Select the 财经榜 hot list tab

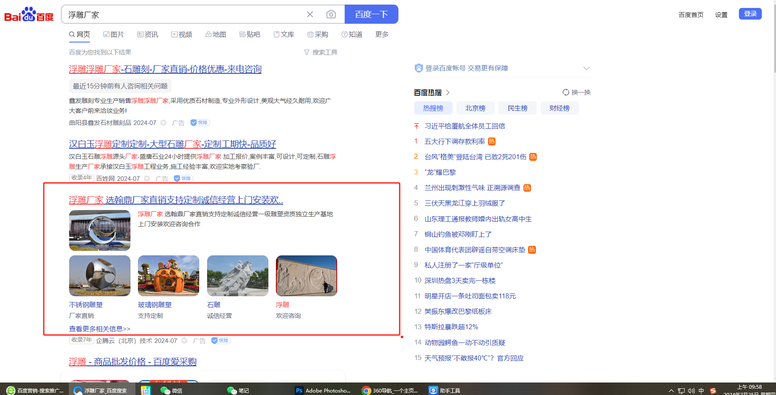coord(559,108)
